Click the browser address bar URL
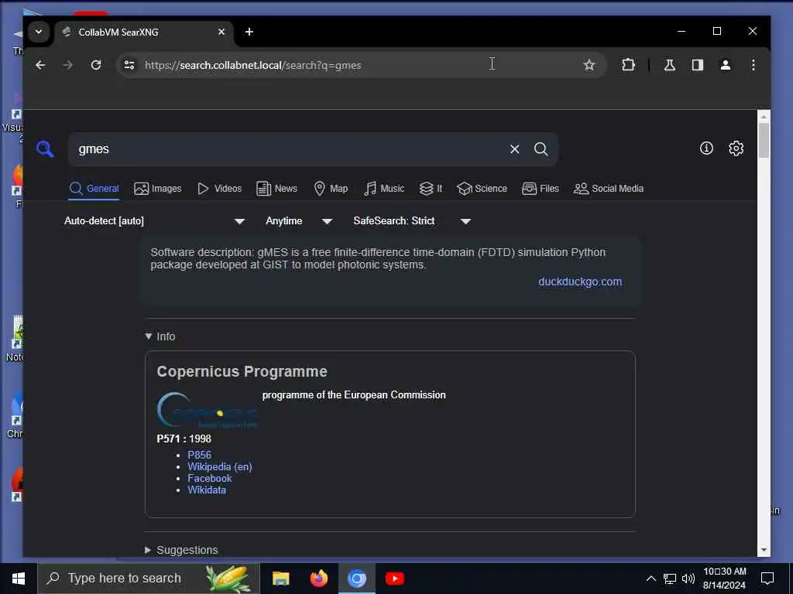 tap(253, 65)
